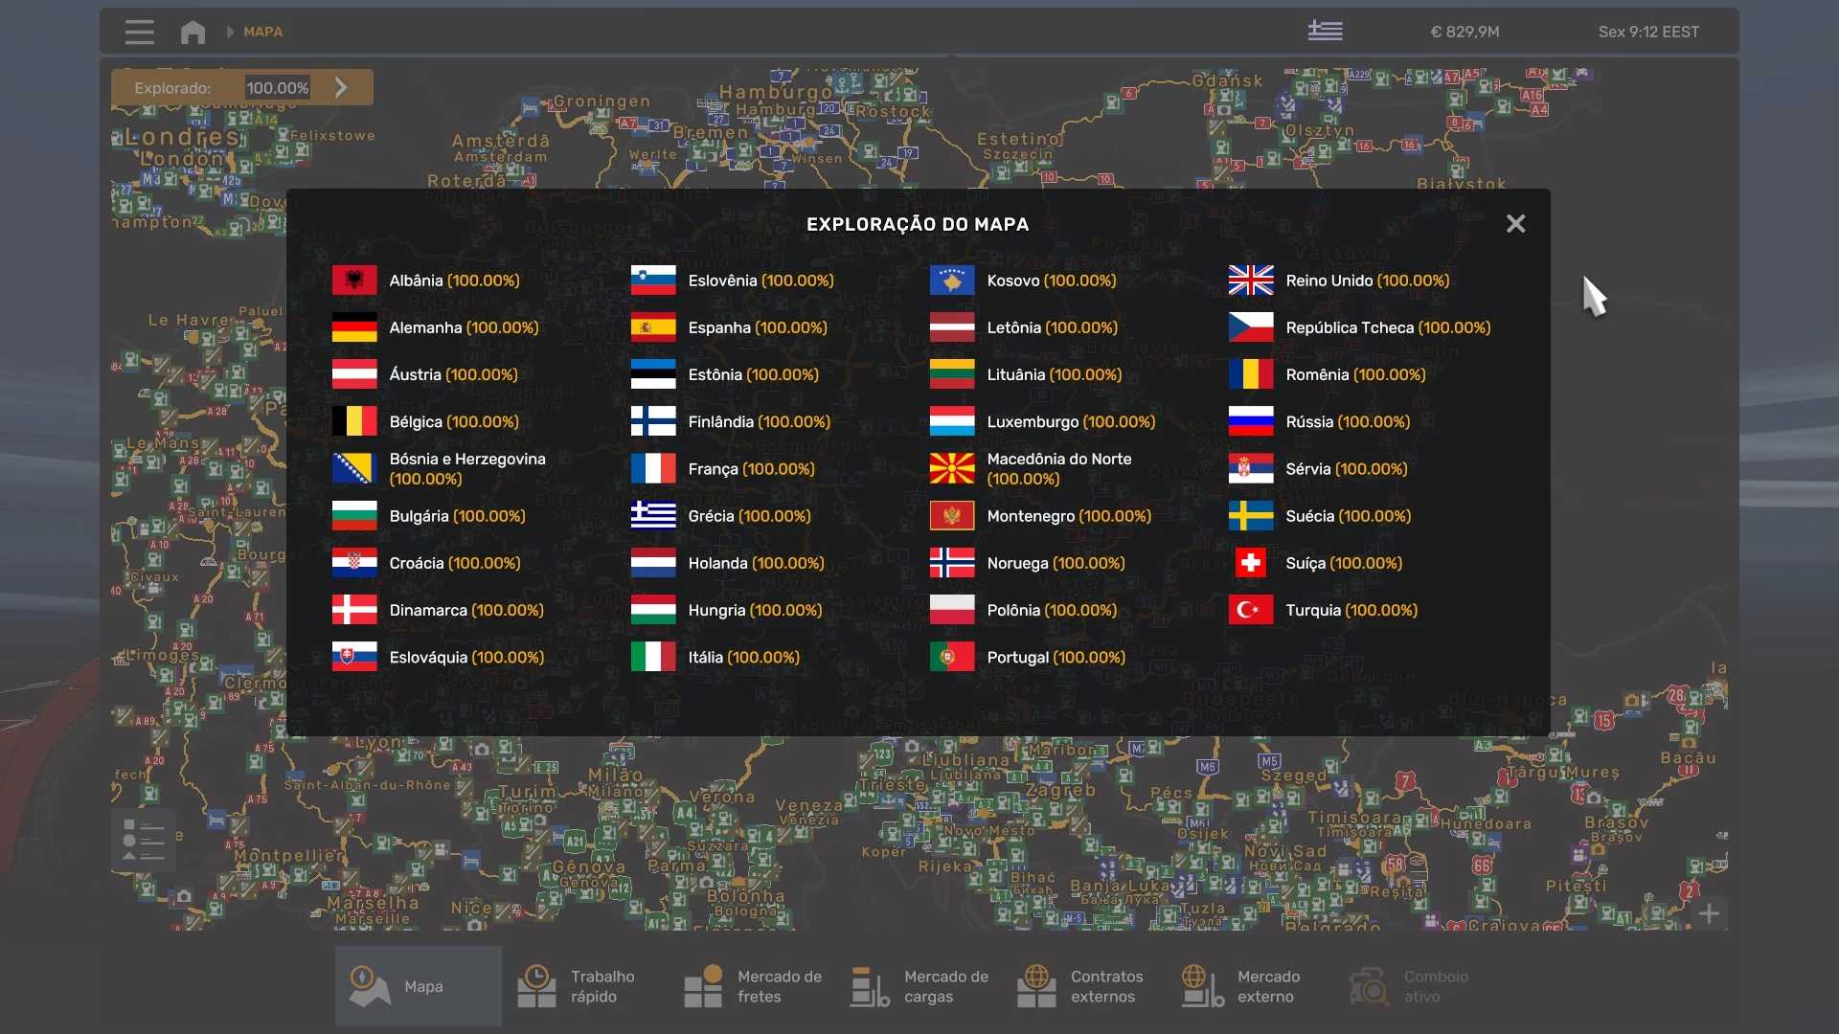Click the plus zoom icon on map
This screenshot has width=1839, height=1034.
click(1709, 913)
